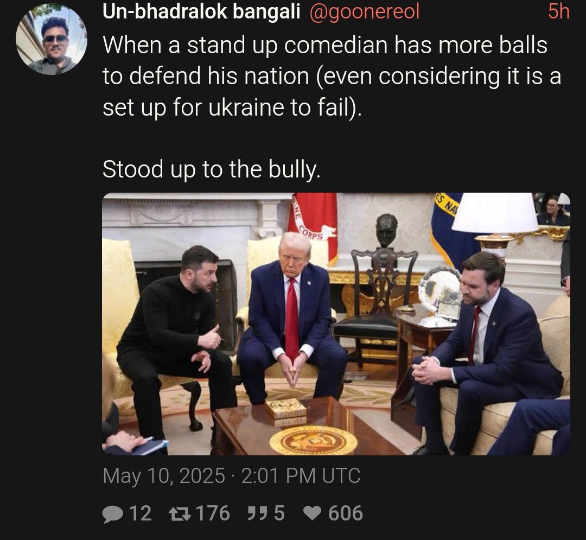
Task: Click the quote marks icon
Action: pos(258,513)
